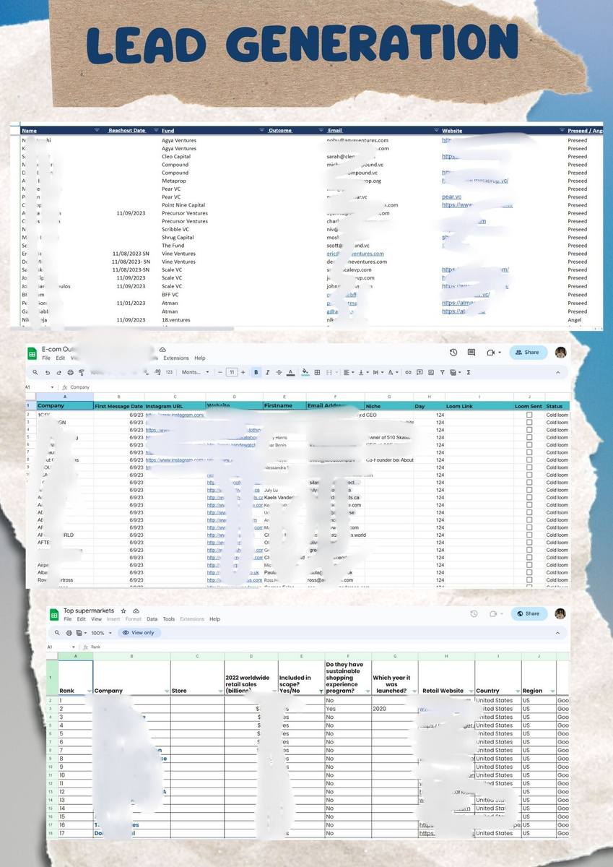Click the Share button in Top supermarkets sheet
The height and width of the screenshot is (867, 613).
(529, 613)
